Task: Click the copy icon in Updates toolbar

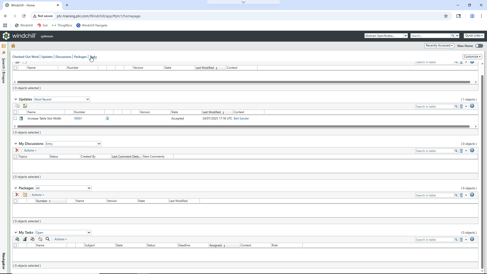Action: click(x=17, y=106)
